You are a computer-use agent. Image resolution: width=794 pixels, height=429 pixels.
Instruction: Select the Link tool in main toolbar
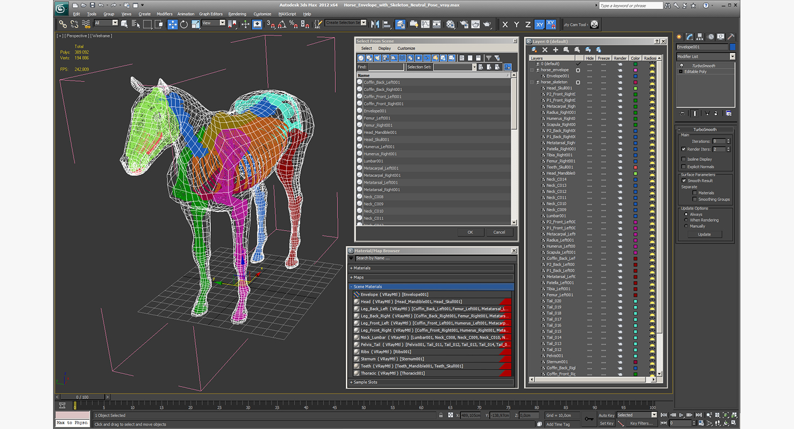63,24
